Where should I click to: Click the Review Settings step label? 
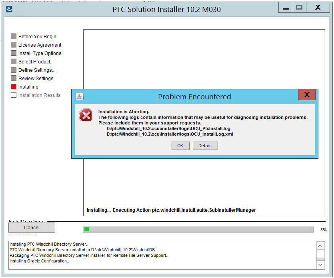36,78
